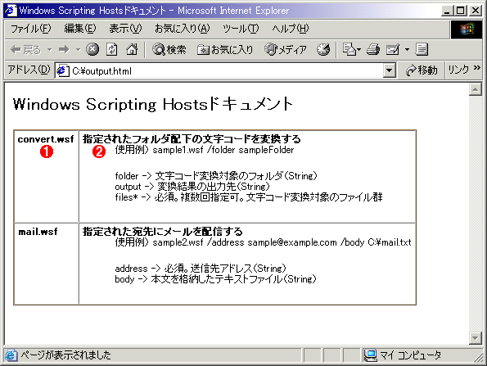Click the output -> parameter description line
The width and height of the screenshot is (487, 366).
point(192,187)
